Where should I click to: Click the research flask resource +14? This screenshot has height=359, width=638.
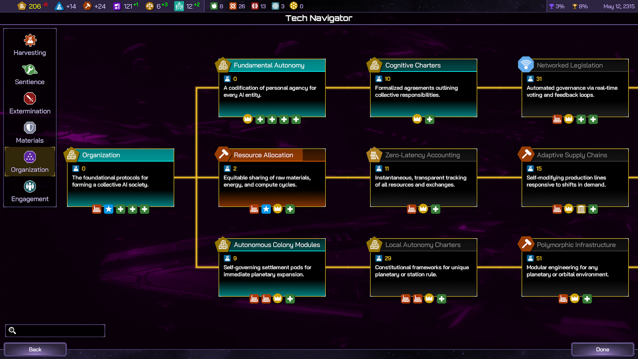pyautogui.click(x=65, y=6)
